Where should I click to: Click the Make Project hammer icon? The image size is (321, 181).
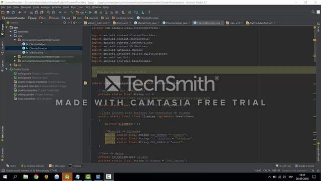[x=72, y=12]
